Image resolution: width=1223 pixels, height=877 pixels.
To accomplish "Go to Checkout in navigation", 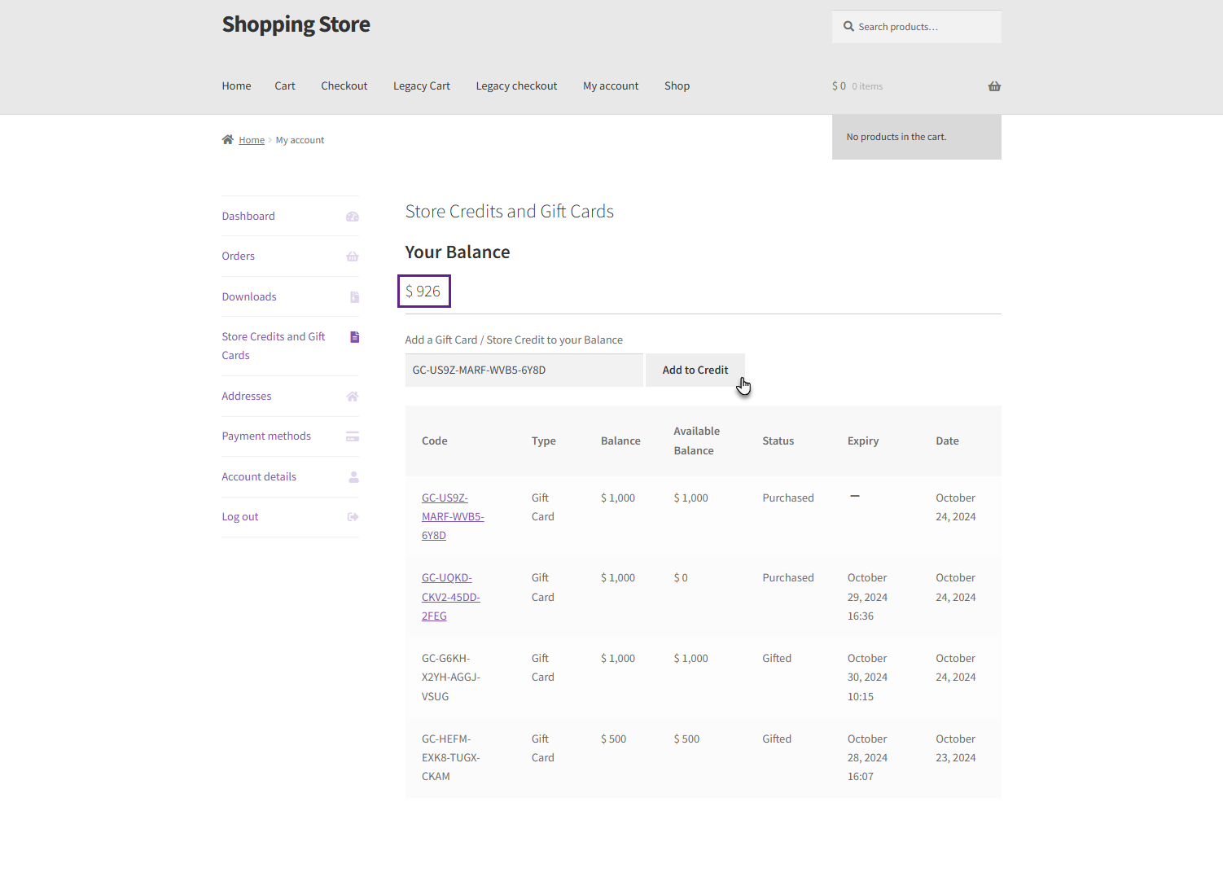I will click(x=344, y=86).
